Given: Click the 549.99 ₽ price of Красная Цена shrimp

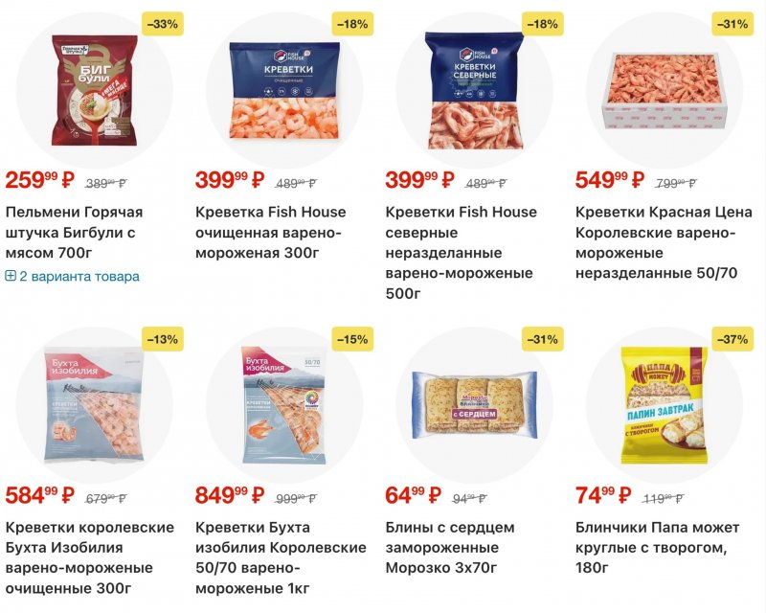Looking at the screenshot, I should [609, 179].
